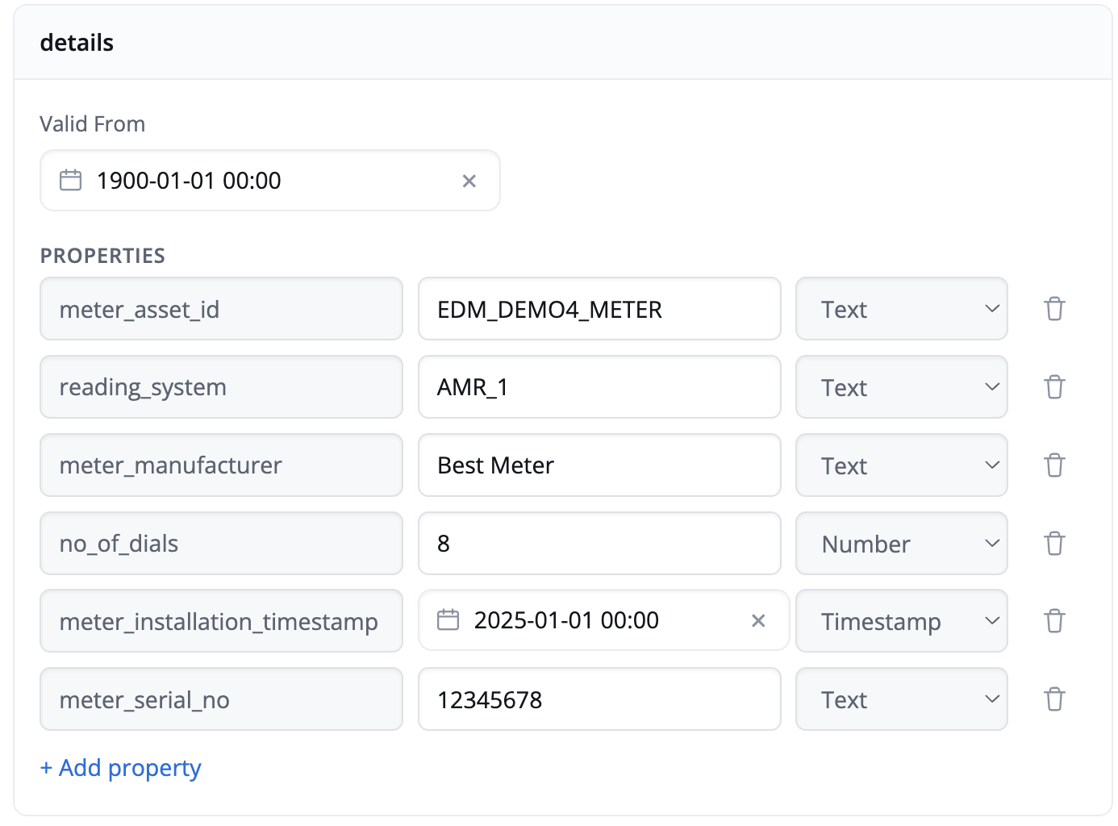Click the 2025-01-01 00:00 timestamp text
Screen dimensions: 1118x826
[x=566, y=620]
